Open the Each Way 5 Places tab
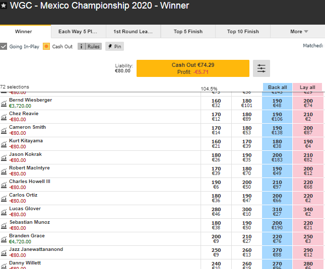 pyautogui.click(x=79, y=32)
